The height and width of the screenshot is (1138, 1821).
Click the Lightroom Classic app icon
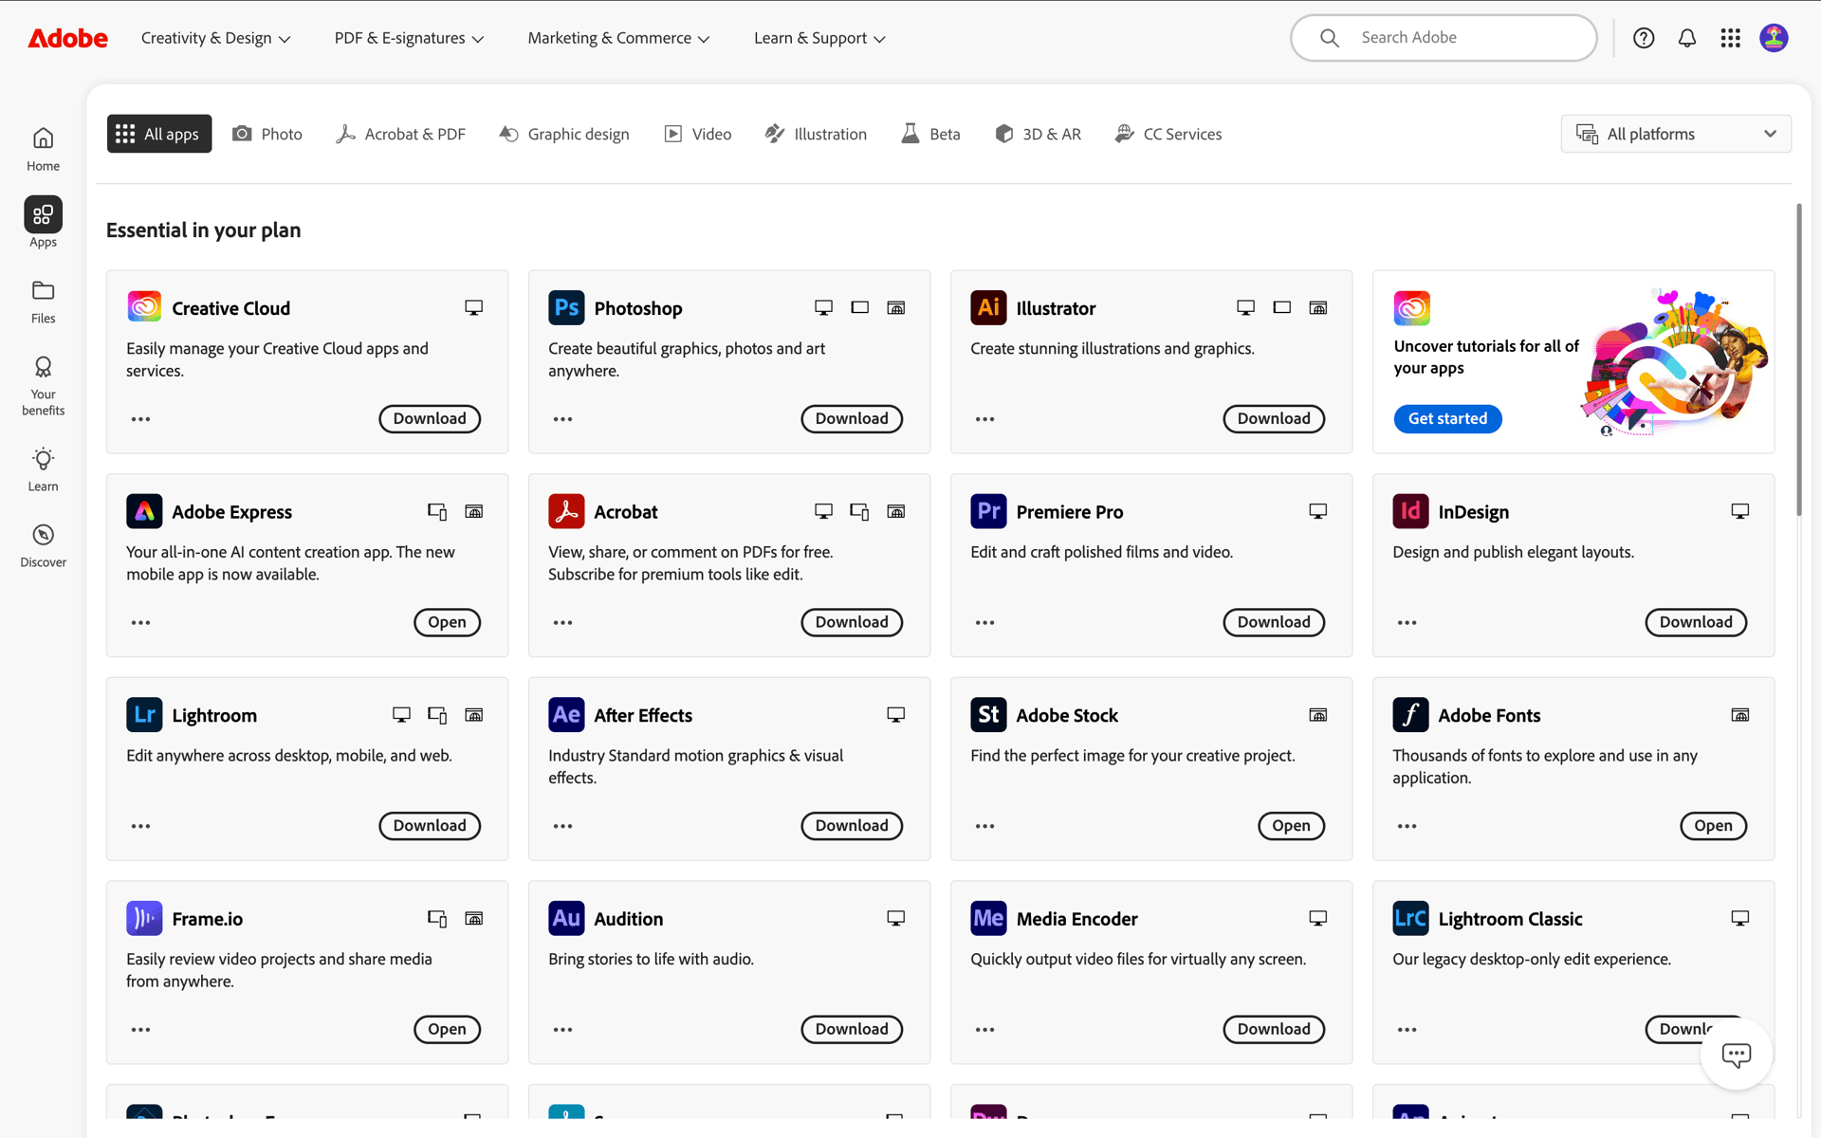coord(1410,918)
